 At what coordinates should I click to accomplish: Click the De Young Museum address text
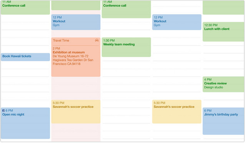[x=73, y=60]
